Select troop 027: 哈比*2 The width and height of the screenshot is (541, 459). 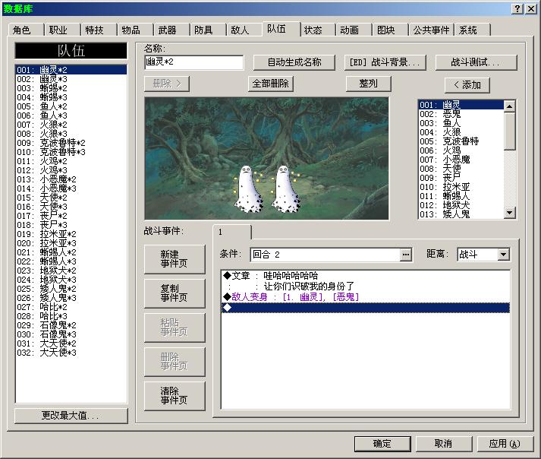point(71,307)
